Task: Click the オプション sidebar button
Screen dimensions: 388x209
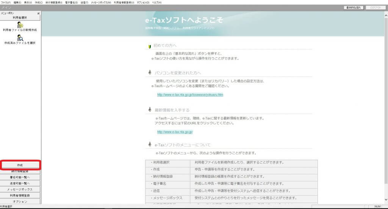Action: click(x=20, y=201)
